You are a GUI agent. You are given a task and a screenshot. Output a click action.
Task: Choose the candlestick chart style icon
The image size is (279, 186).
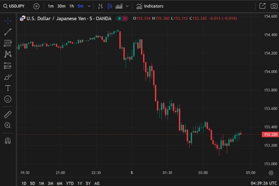110,6
